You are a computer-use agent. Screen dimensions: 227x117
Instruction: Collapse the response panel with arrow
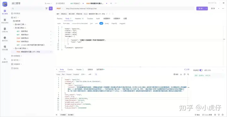[57, 70]
